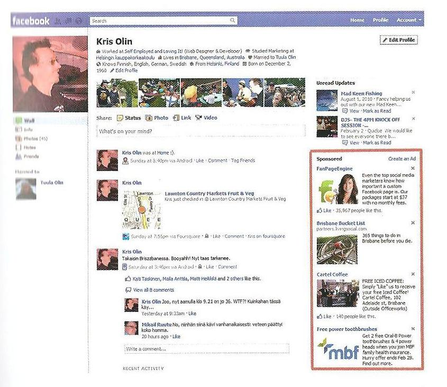Open friend requests icon in header
The height and width of the screenshot is (387, 447).
[59, 21]
